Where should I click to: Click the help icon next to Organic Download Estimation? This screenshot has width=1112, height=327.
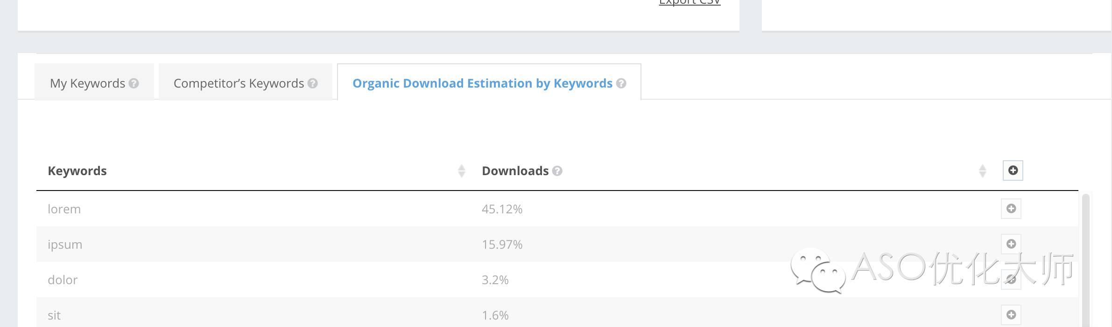(621, 83)
